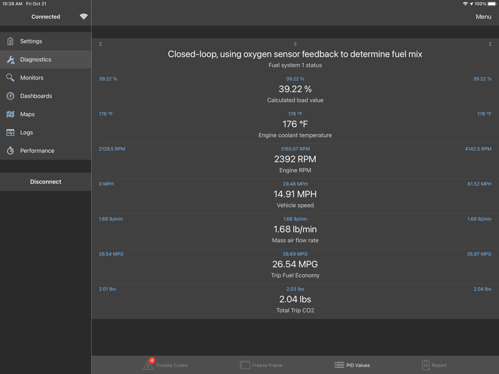The width and height of the screenshot is (499, 374).
Task: Click the Maps icon in sidebar
Action: [10, 114]
